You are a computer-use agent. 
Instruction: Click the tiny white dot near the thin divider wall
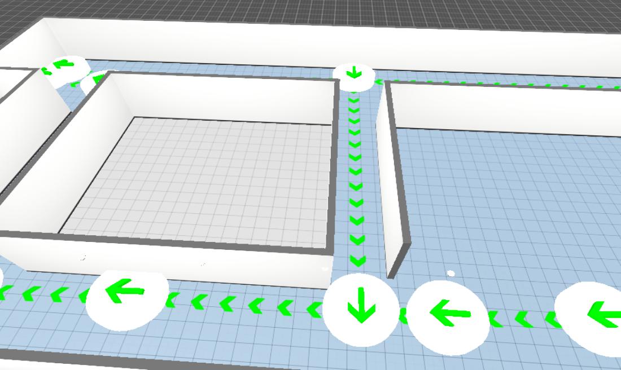[451, 274]
